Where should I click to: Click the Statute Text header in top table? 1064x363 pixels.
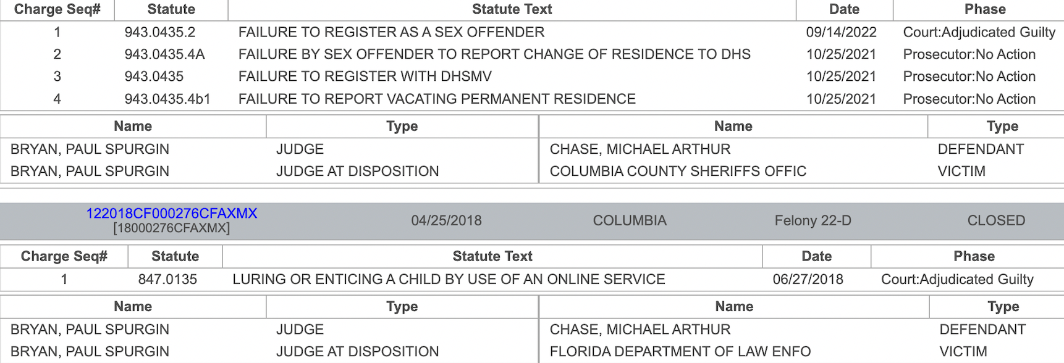click(x=512, y=9)
